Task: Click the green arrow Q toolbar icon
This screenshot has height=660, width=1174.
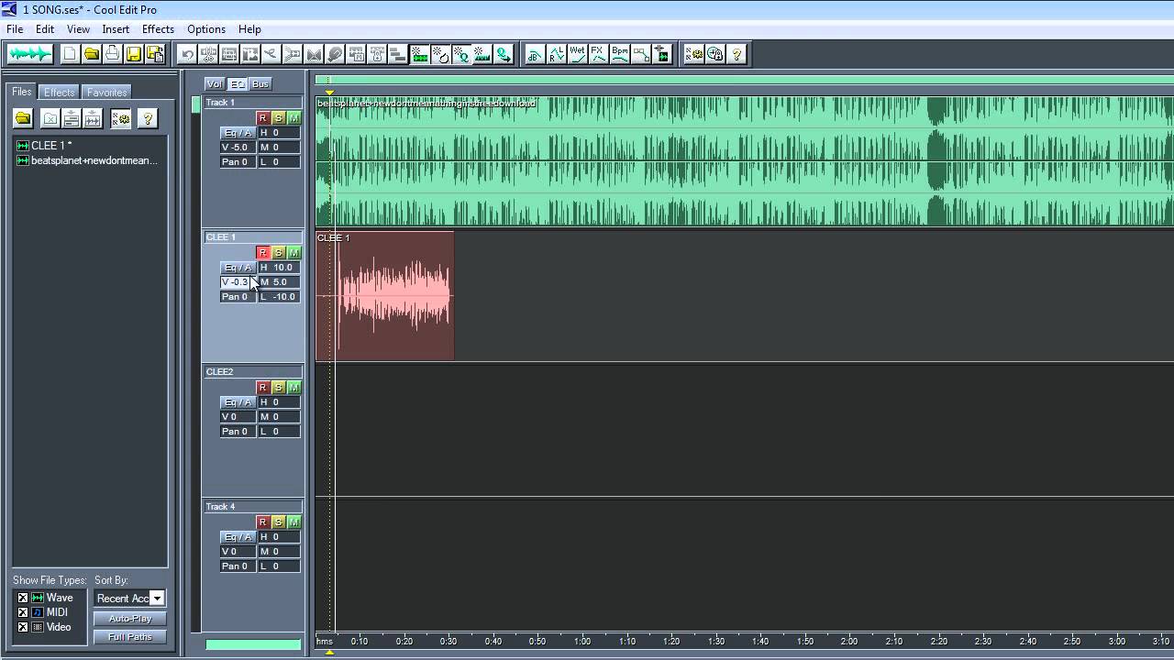Action: coord(503,54)
